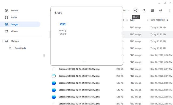Click the Date modified column resize handle
Image resolution: width=173 pixels, height=105 pixels.
tap(148, 20)
